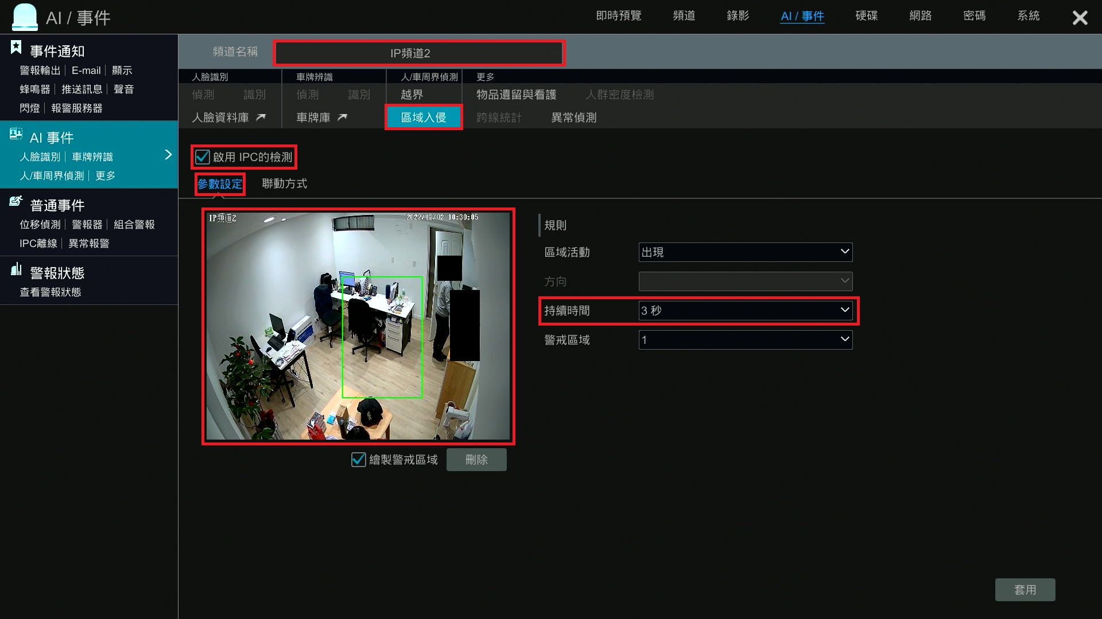Open 蜂鳴器 settings in sidebar
This screenshot has height=619, width=1102.
pos(35,89)
